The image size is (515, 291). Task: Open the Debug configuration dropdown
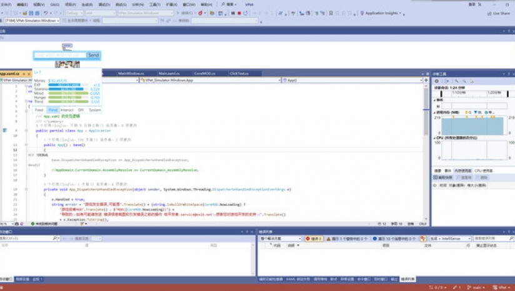pyautogui.click(x=74, y=12)
